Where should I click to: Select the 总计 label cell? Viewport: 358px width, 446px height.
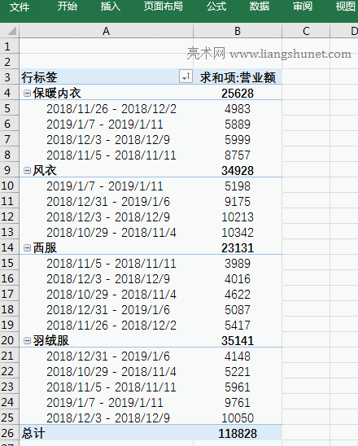click(106, 433)
